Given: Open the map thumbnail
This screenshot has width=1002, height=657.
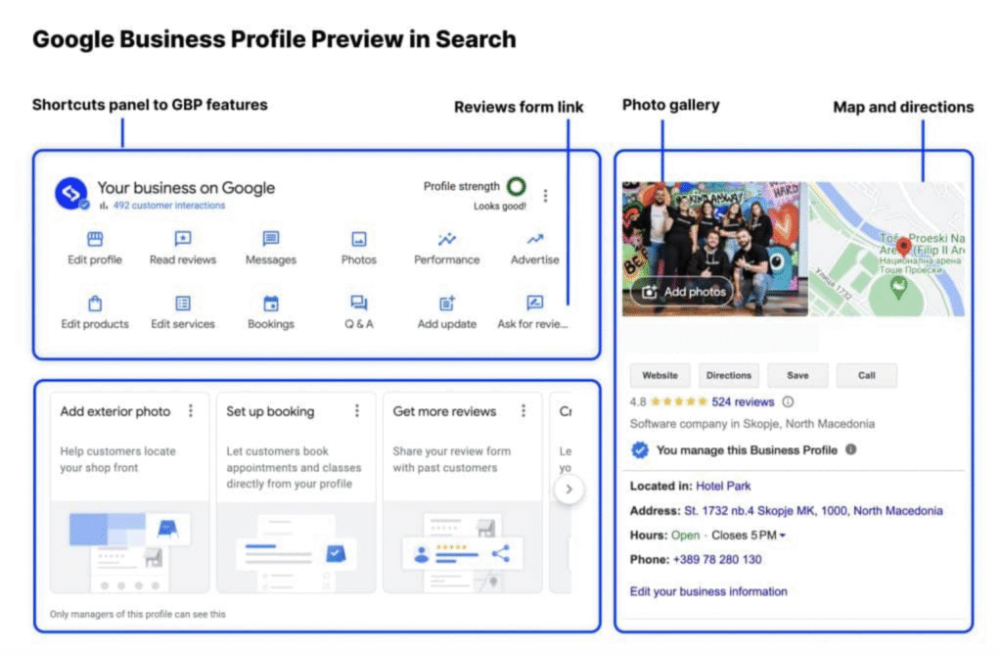Looking at the screenshot, I should point(887,249).
